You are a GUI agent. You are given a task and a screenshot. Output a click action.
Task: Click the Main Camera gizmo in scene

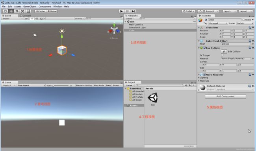[x=35, y=35]
